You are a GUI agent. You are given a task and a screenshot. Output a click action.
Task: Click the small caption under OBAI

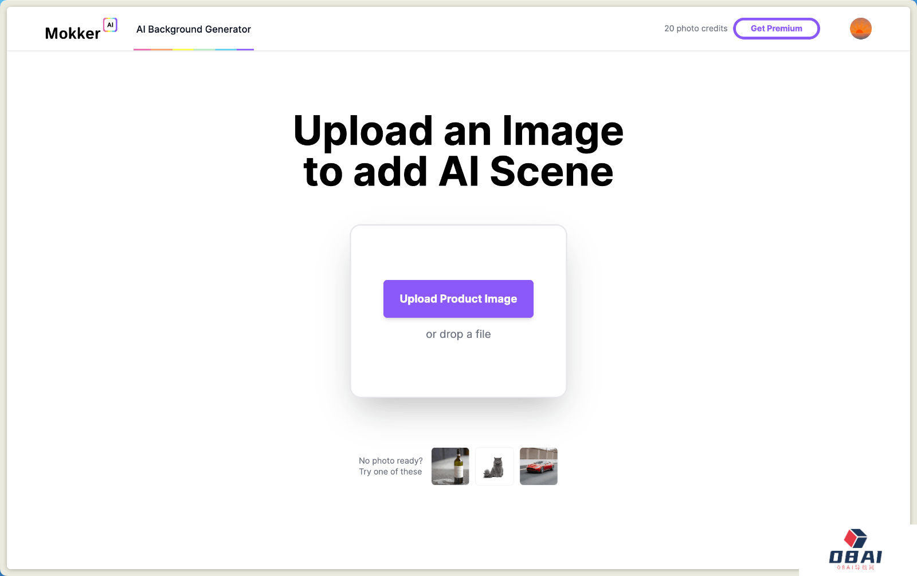855,567
